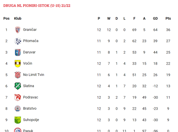Click the green Suhopolje club crest
This screenshot has width=178, height=132.
click(18, 120)
